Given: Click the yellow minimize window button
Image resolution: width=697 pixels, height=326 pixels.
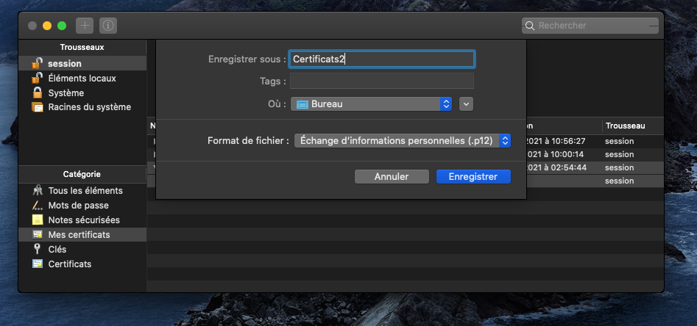Looking at the screenshot, I should [x=47, y=26].
